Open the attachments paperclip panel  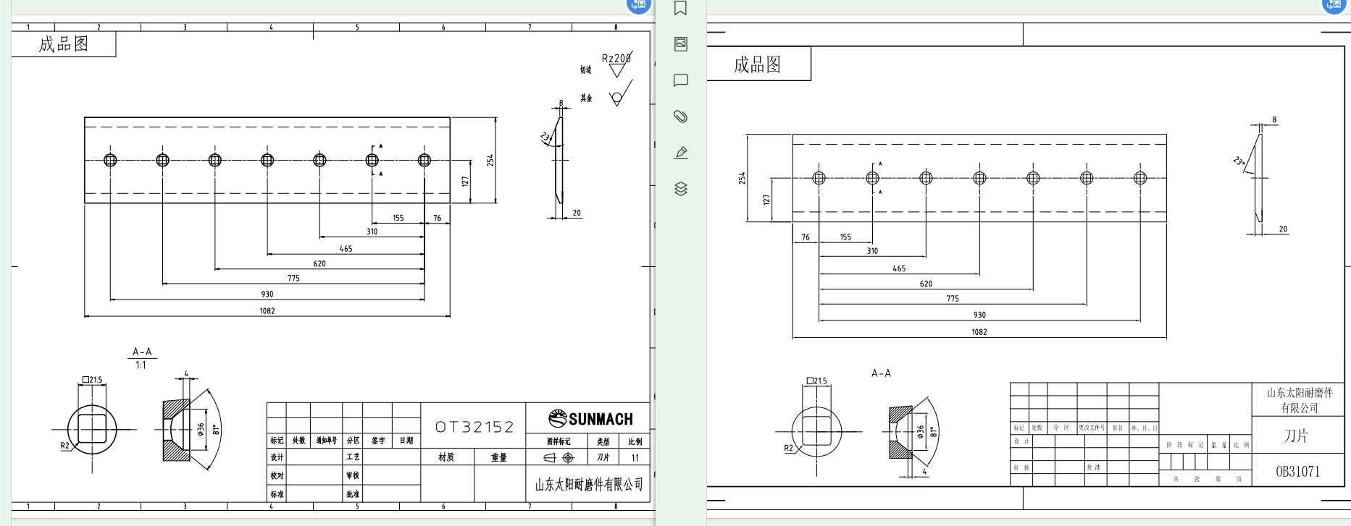click(680, 116)
